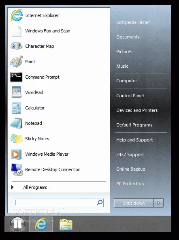Open Internet Explorer from the taskbar

(41, 224)
